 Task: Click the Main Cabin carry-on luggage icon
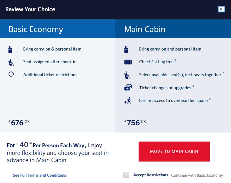click(x=126, y=49)
